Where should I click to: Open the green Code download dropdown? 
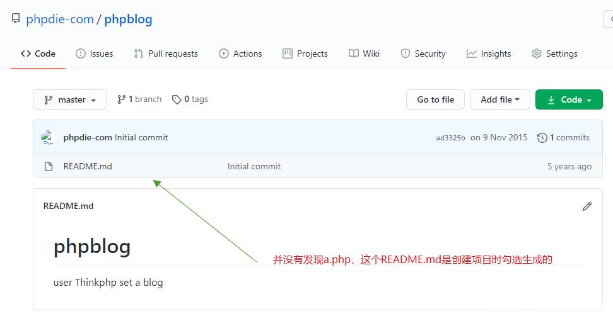[569, 99]
